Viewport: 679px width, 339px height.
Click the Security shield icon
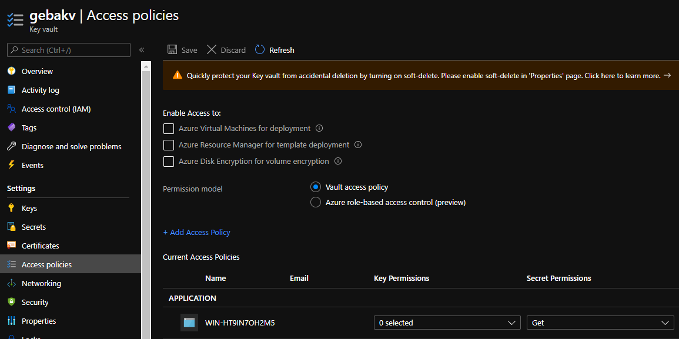(x=11, y=302)
